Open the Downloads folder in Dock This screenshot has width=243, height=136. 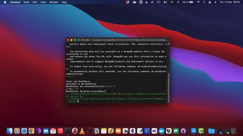[211, 131]
